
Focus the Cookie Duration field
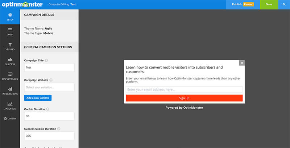[49, 116]
